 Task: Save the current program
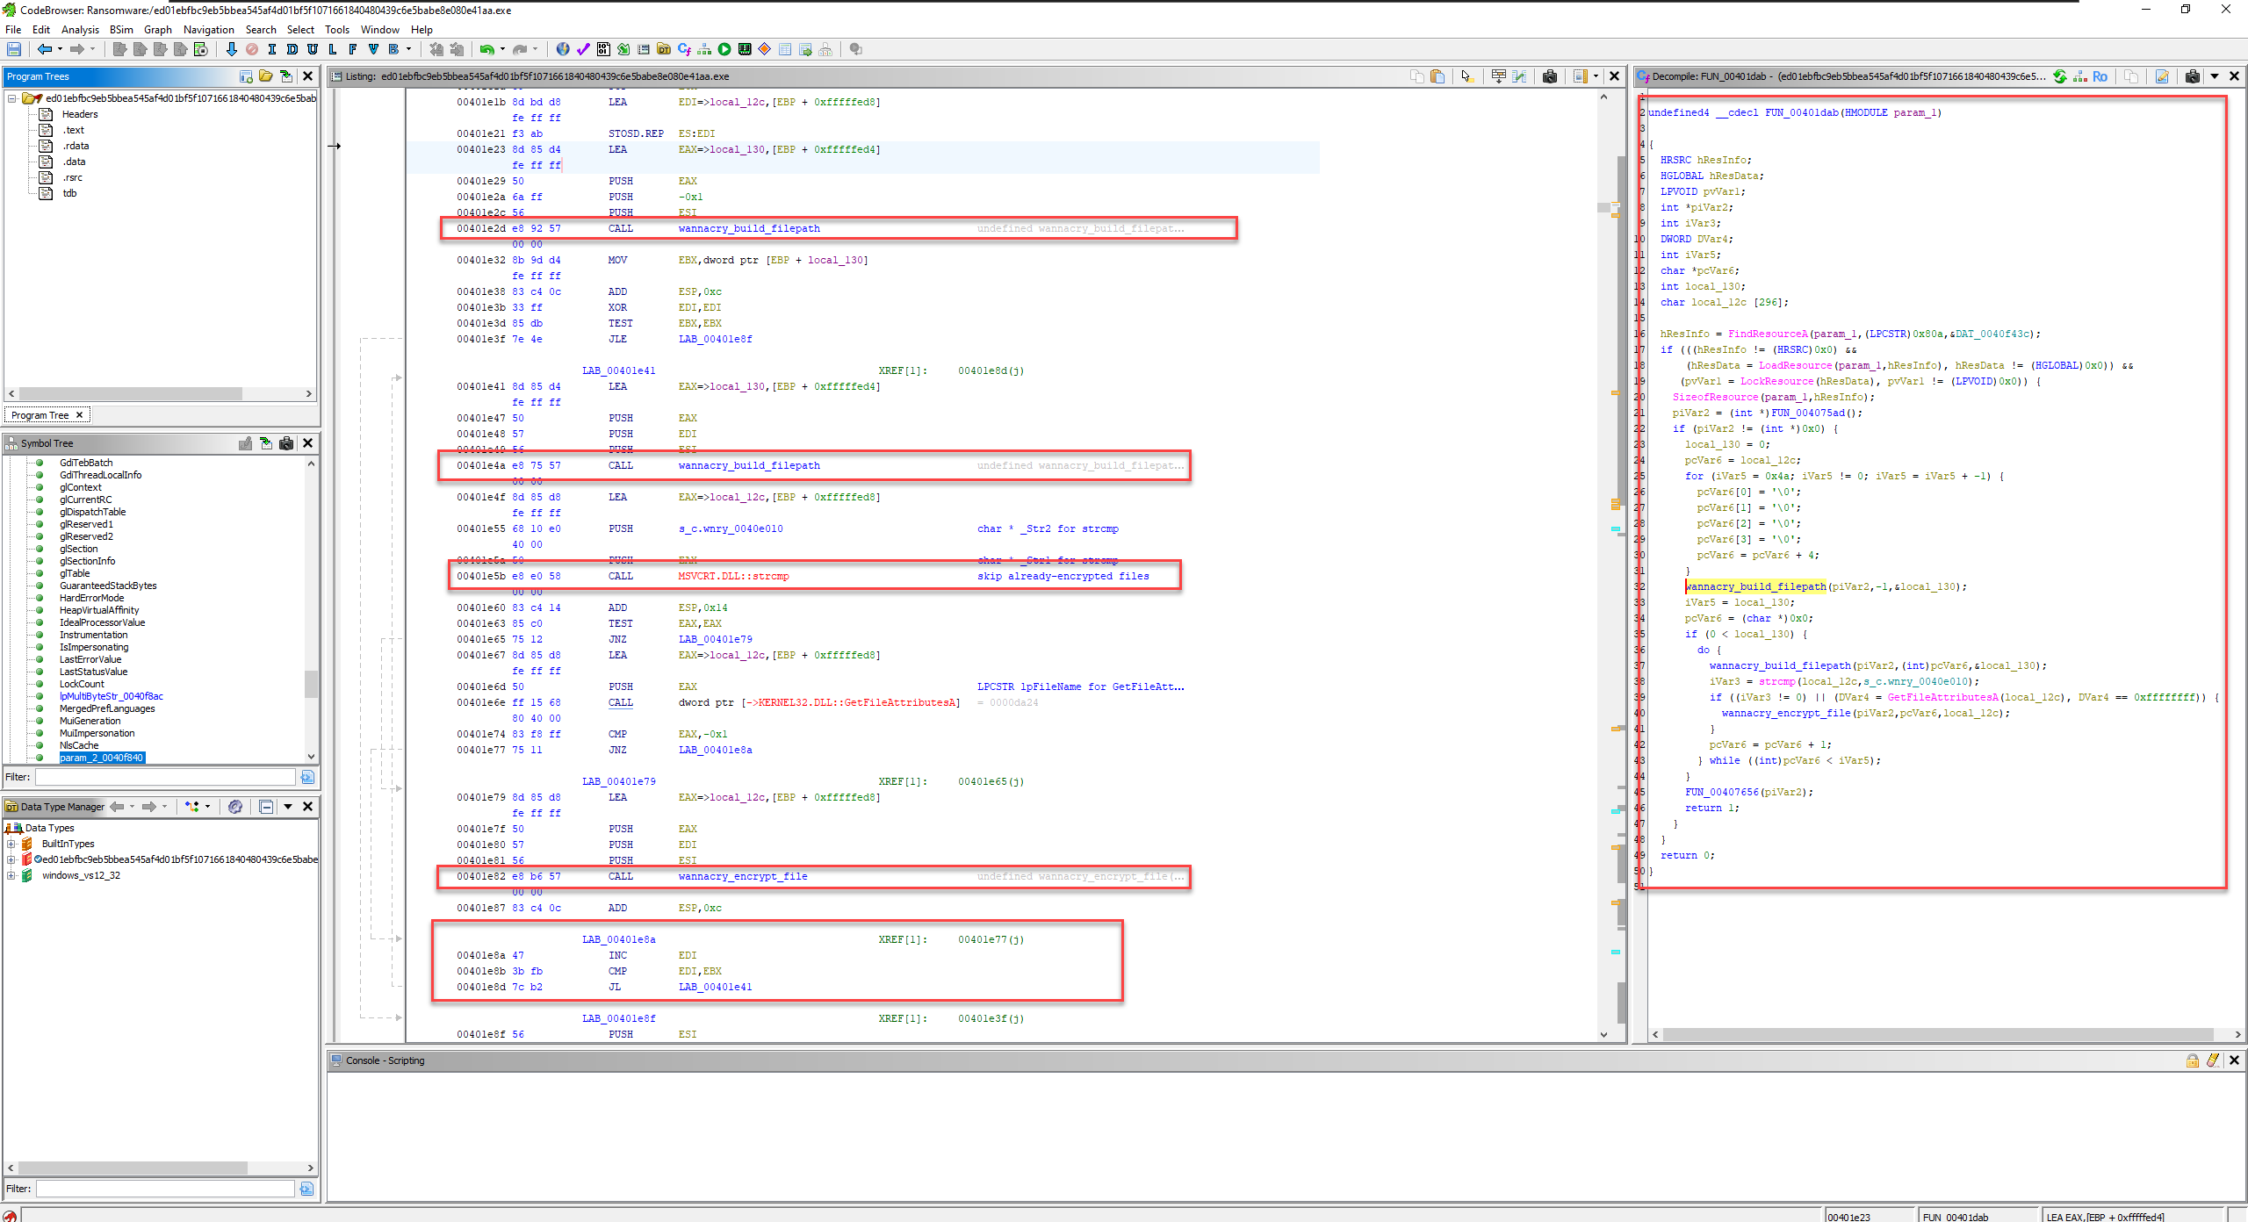point(14,49)
